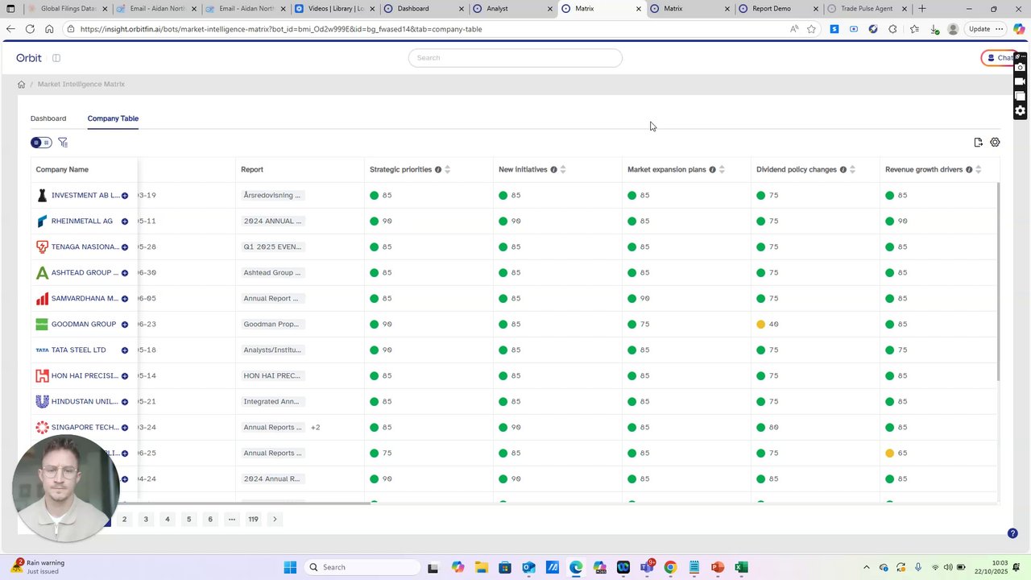Add this page to browser favorites
This screenshot has width=1031, height=580.
(x=811, y=29)
